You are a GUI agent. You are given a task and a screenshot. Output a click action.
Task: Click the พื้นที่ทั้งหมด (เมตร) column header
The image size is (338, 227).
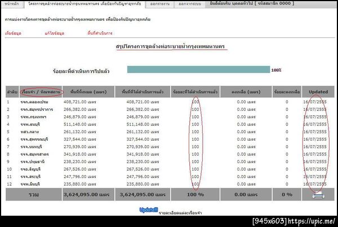[x=88, y=92]
